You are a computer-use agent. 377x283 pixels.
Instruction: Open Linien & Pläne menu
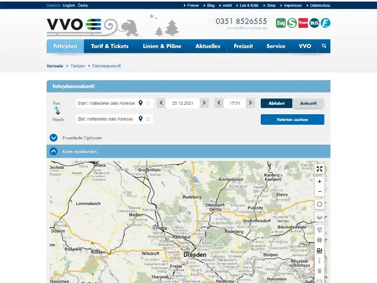click(162, 46)
